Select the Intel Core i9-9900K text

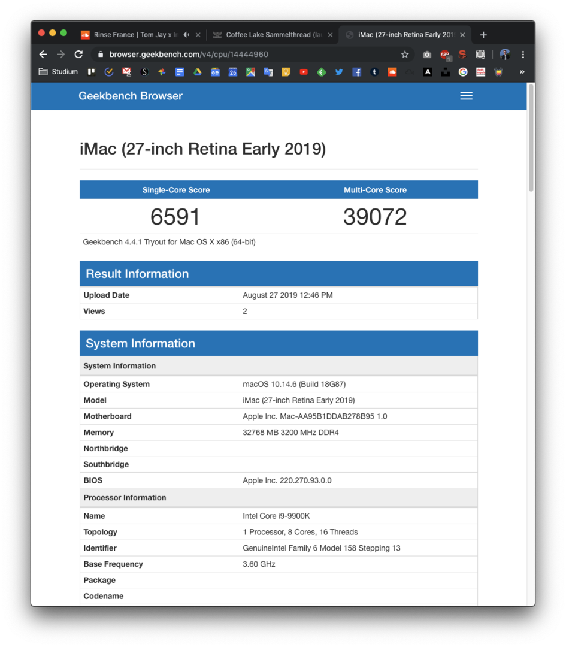[x=276, y=516]
